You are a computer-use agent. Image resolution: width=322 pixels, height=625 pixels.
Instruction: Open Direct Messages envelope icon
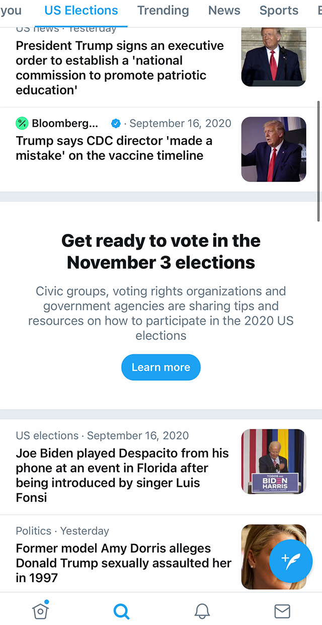[282, 610]
